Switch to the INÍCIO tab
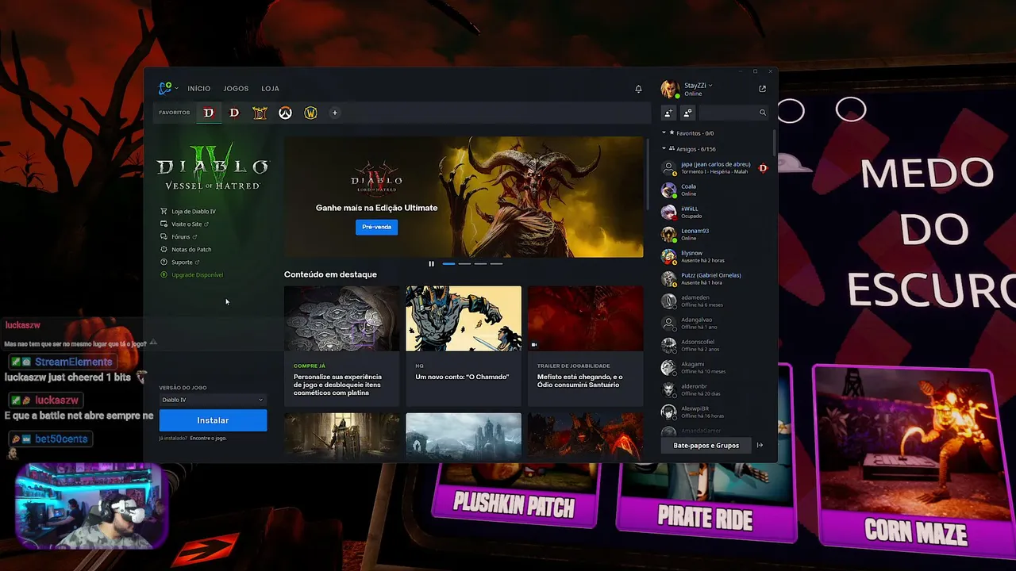 coord(199,89)
